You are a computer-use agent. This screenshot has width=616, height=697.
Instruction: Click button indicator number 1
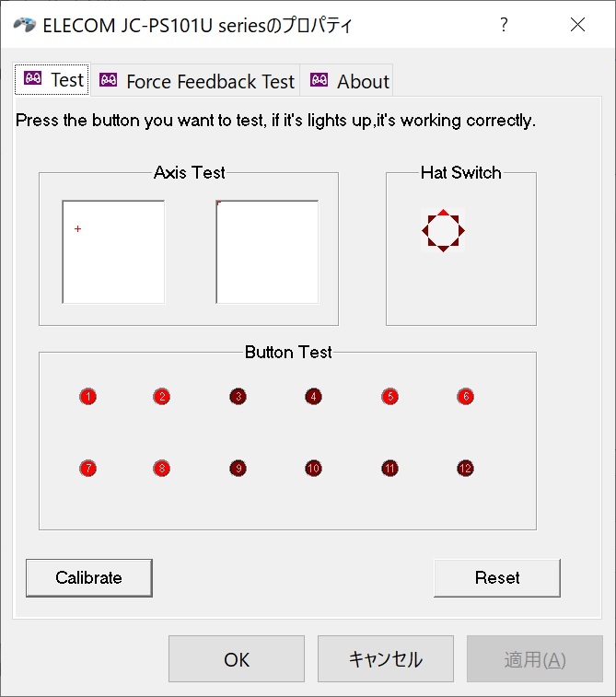pyautogui.click(x=88, y=397)
